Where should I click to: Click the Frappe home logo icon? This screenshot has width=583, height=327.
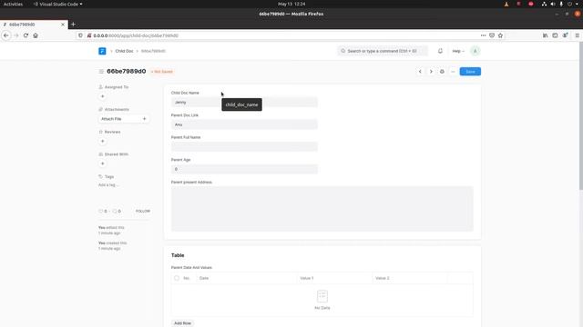pyautogui.click(x=102, y=51)
